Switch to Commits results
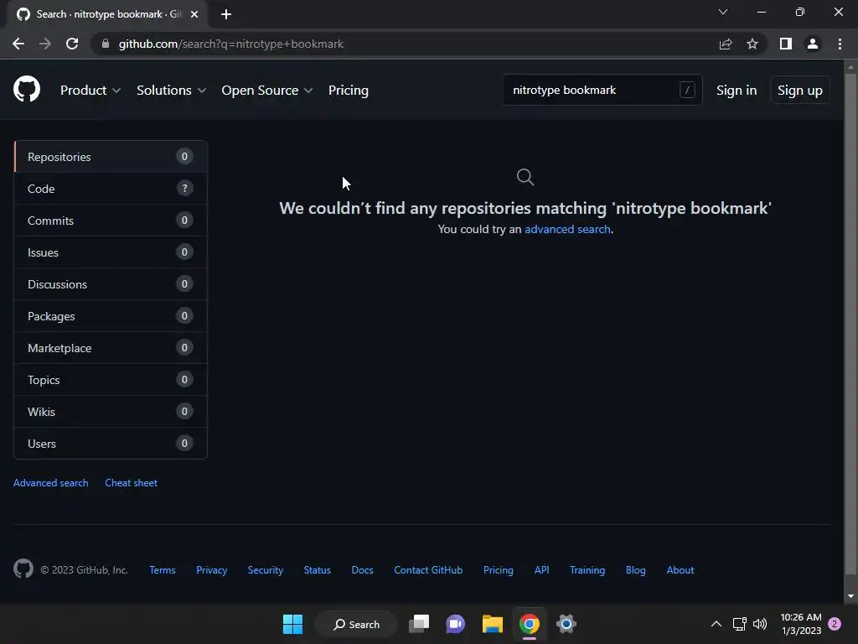The height and width of the screenshot is (644, 858). pos(111,221)
